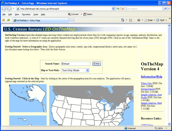Click the Forward navigation arrow
Screen dimensions: 172x131
9,9
